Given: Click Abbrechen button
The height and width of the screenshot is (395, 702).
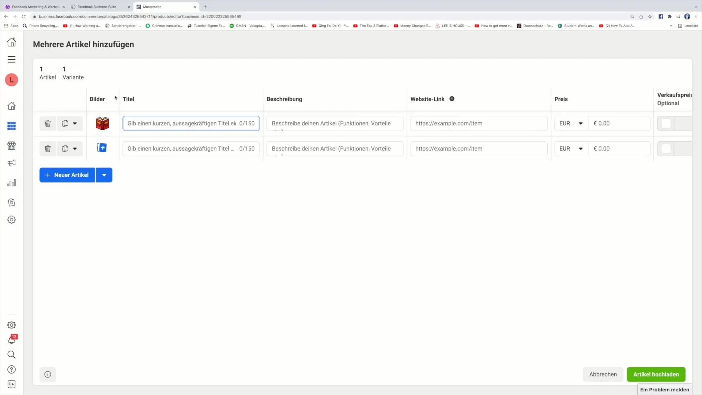Looking at the screenshot, I should (x=603, y=374).
